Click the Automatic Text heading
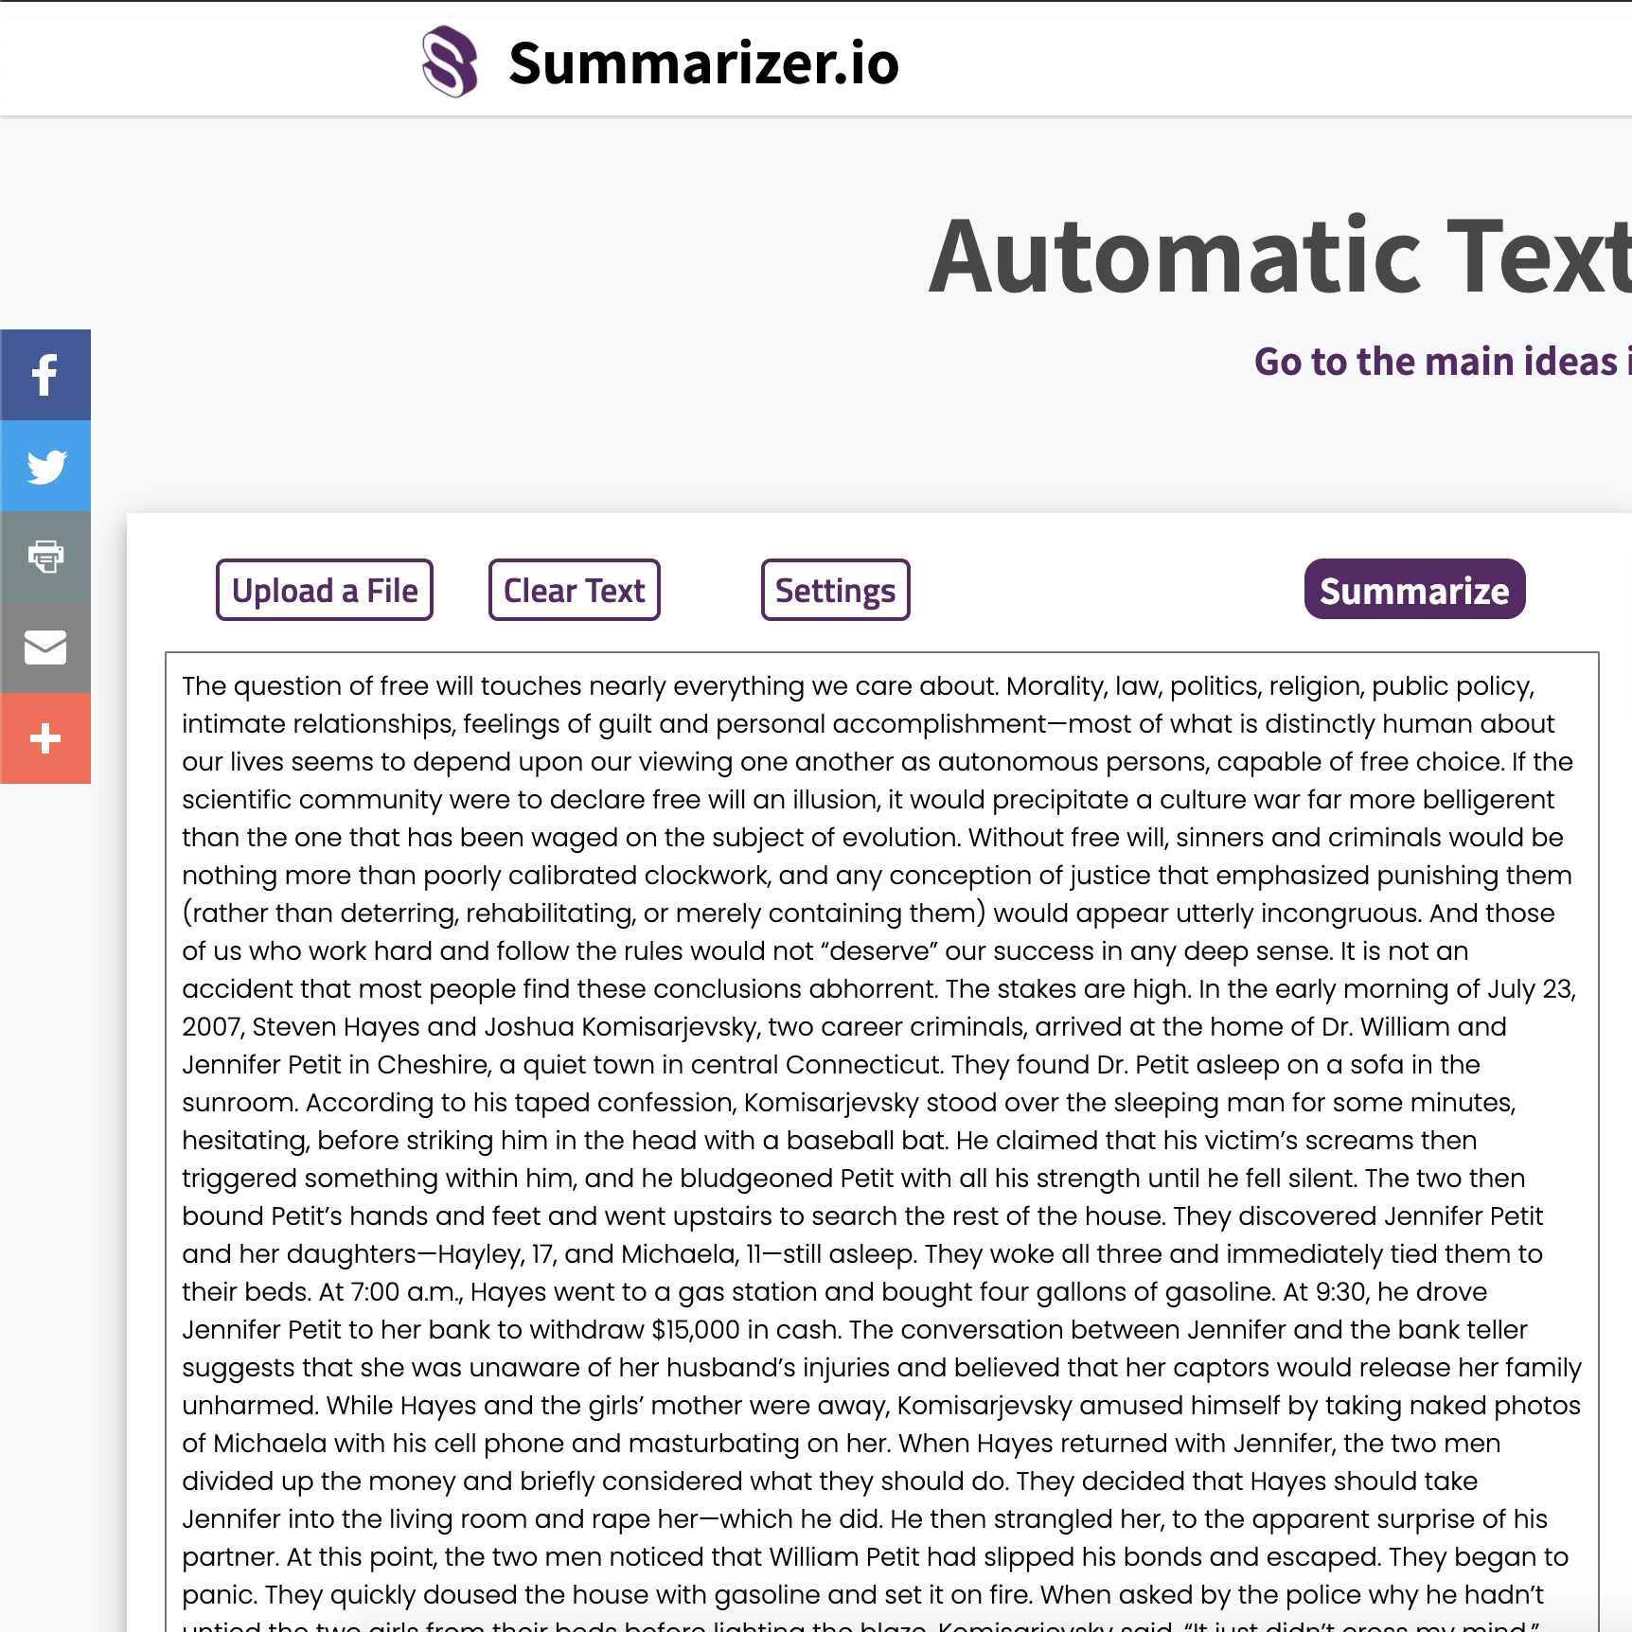The width and height of the screenshot is (1632, 1632). pyautogui.click(x=1280, y=256)
